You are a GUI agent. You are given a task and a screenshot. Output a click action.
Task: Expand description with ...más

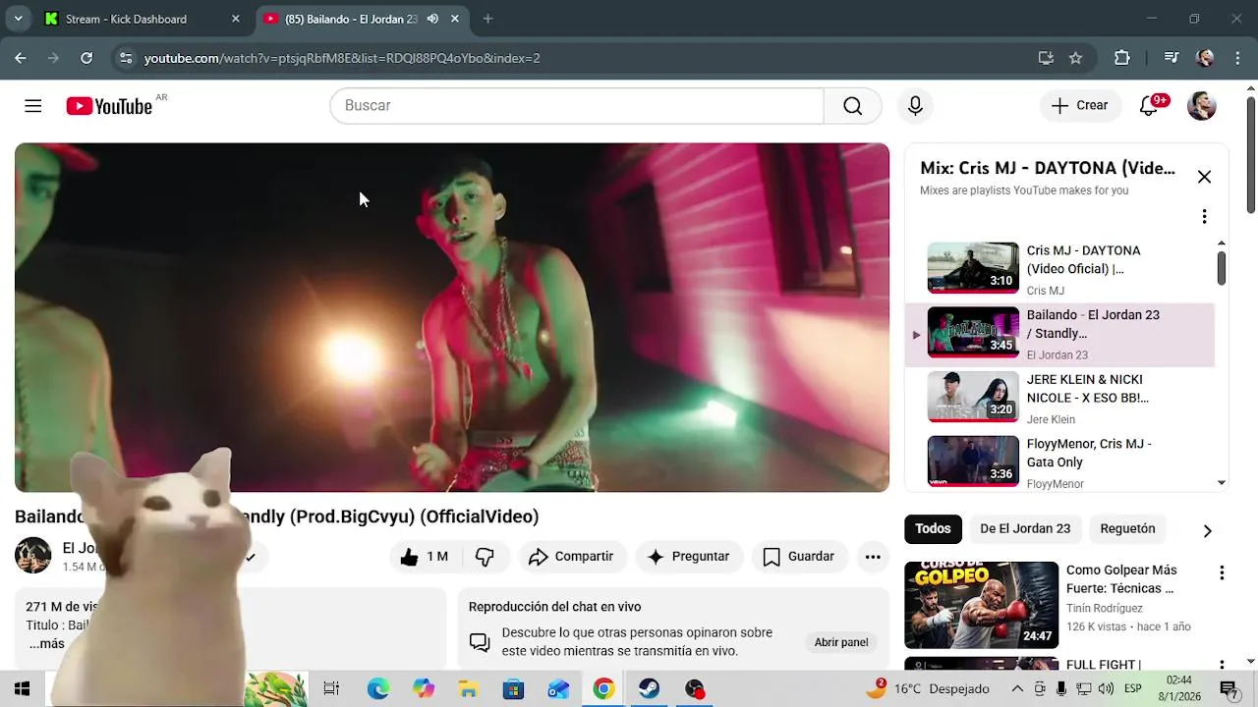point(46,644)
